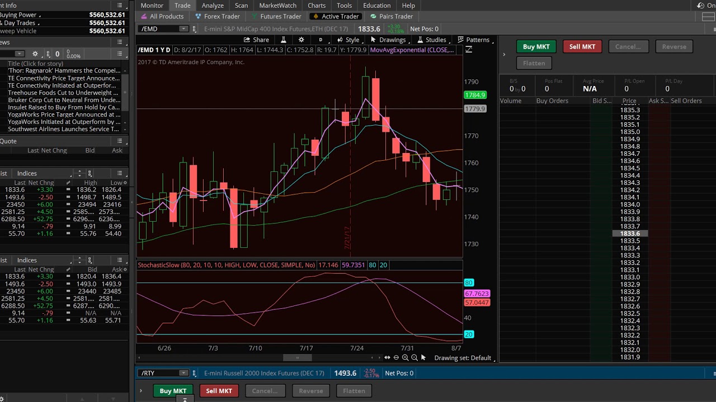Screen dimensions: 716x402
Task: Expand the /RTY symbol dropdown
Action: pos(183,373)
